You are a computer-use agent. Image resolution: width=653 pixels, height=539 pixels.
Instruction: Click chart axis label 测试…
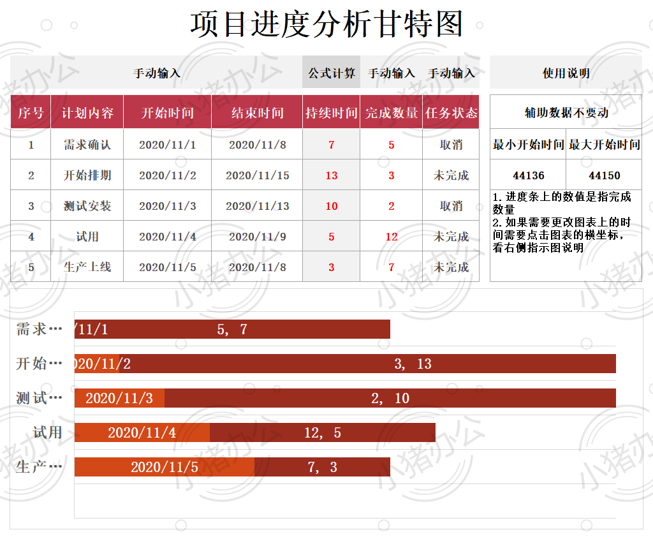(x=39, y=398)
